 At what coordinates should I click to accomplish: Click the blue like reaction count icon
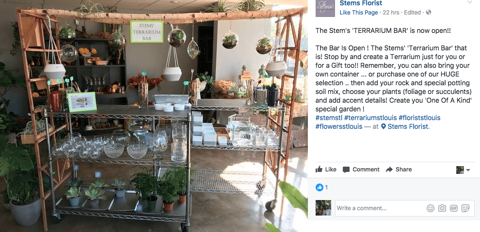point(320,187)
